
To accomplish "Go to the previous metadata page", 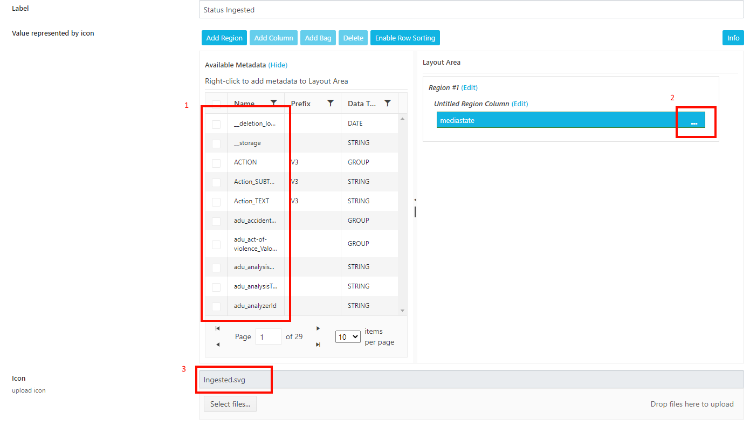I will pos(217,345).
